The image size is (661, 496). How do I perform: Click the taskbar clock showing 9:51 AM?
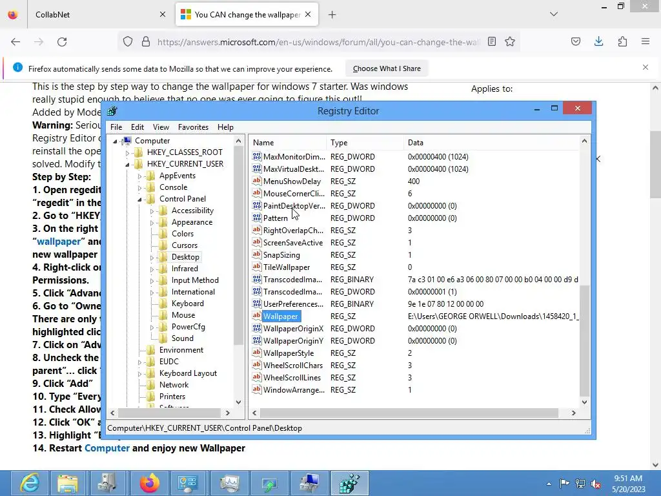click(628, 484)
